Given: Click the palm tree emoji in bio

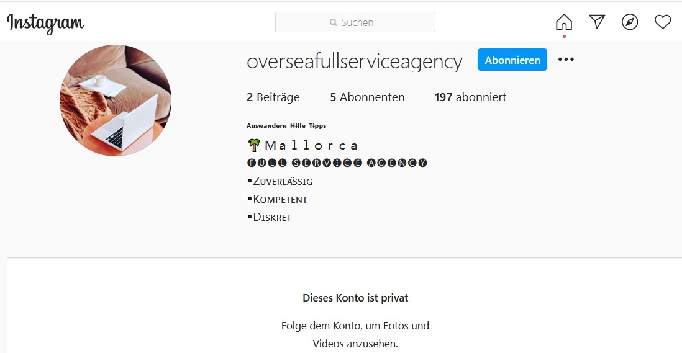Looking at the screenshot, I should point(254,145).
